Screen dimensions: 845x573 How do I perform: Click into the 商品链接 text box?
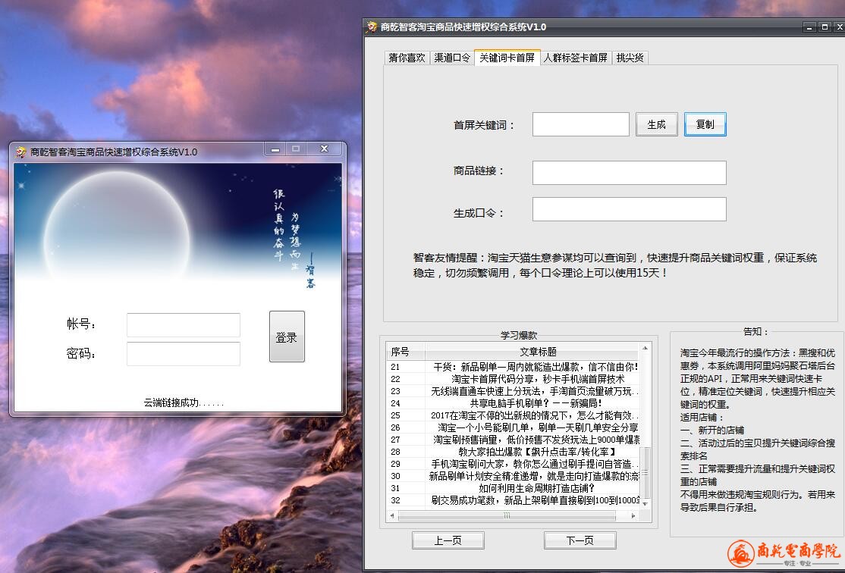[x=629, y=172]
